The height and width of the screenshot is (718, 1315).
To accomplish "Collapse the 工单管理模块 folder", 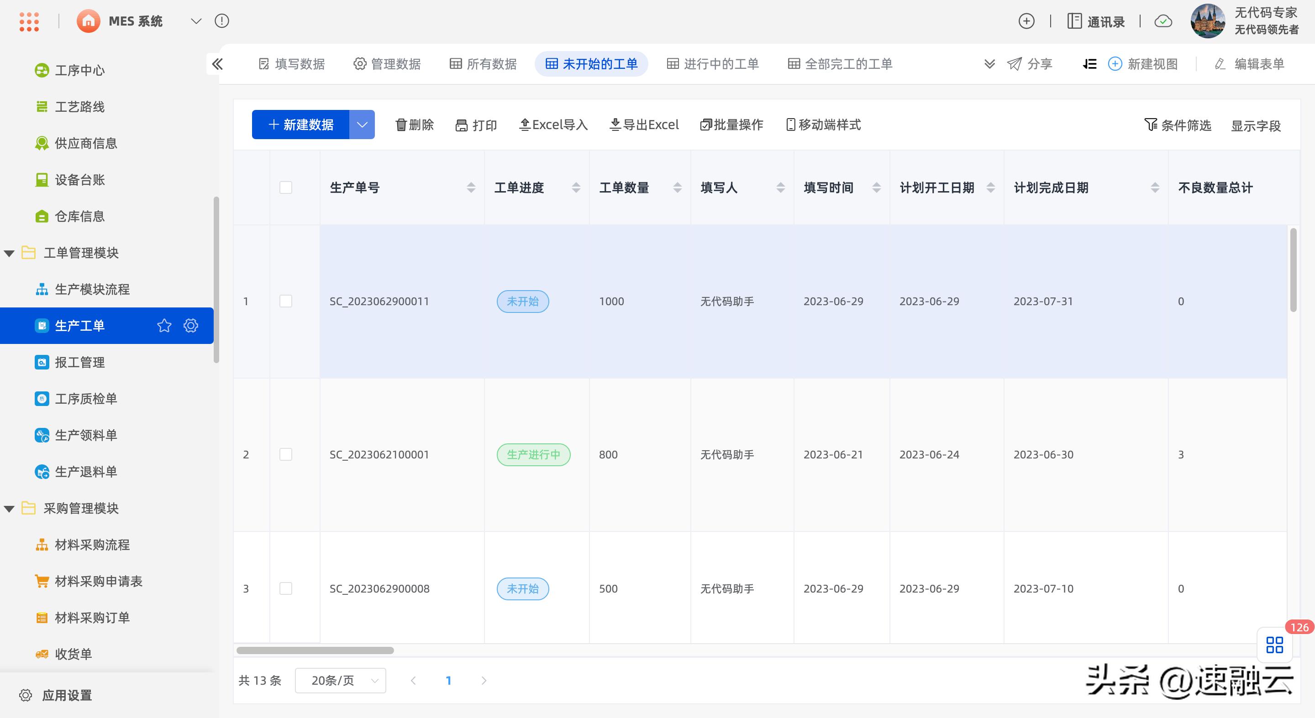I will pyautogui.click(x=9, y=252).
